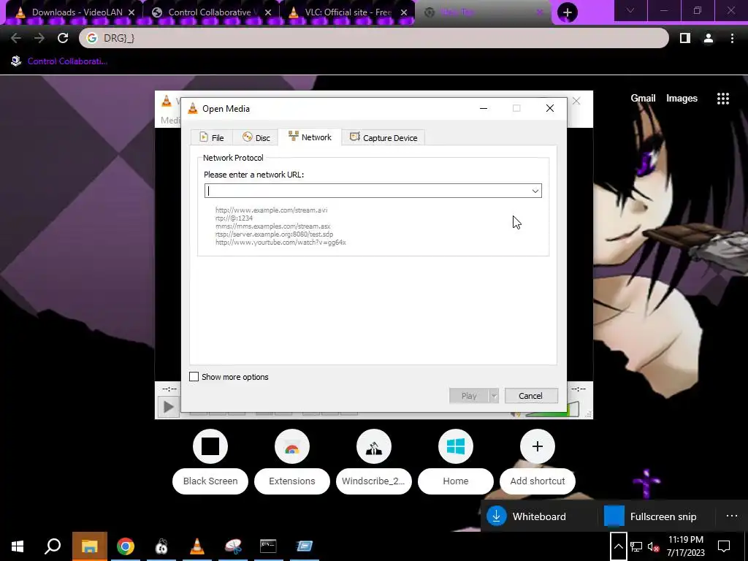
Task: Switch to the Disc tab in Open Media
Action: pos(256,137)
